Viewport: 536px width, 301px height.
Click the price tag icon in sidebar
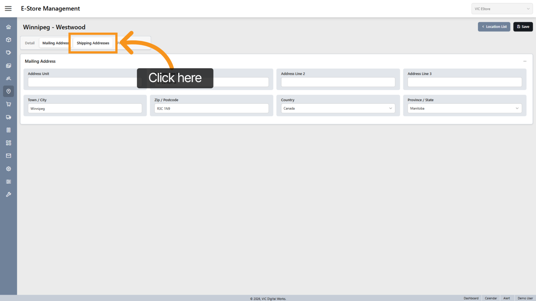[9, 53]
